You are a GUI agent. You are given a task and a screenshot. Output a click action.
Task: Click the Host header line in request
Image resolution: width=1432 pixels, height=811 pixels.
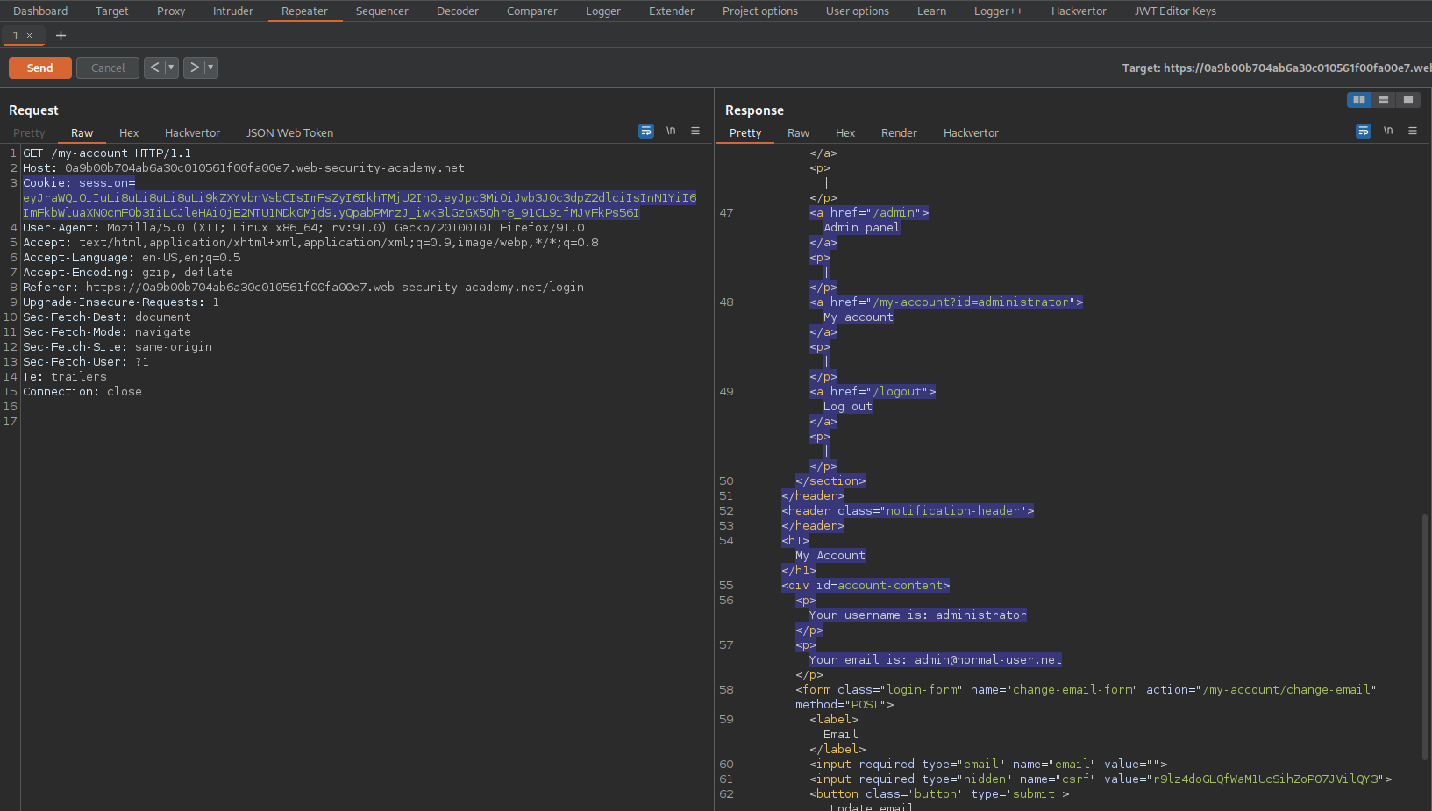click(x=244, y=168)
